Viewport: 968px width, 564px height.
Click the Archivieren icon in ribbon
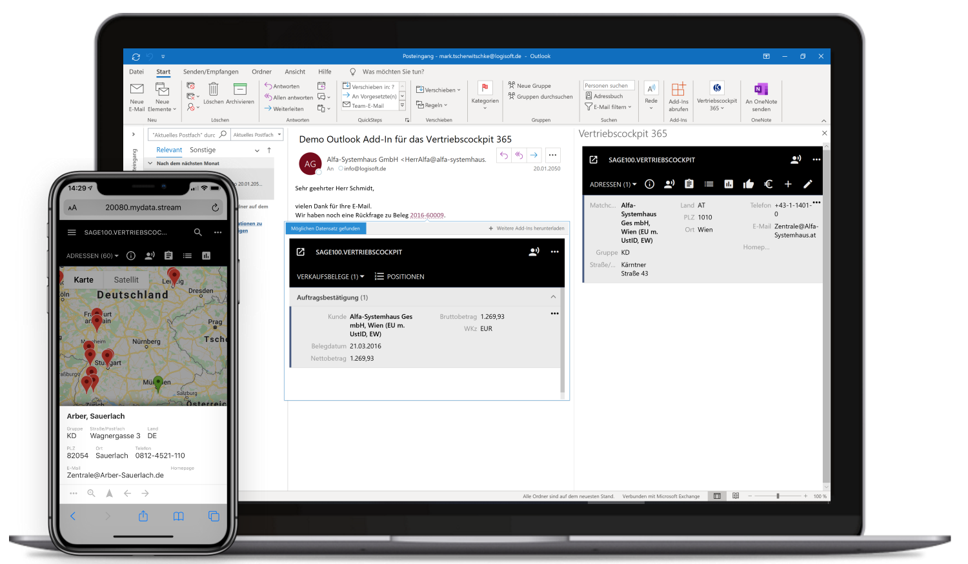[240, 90]
